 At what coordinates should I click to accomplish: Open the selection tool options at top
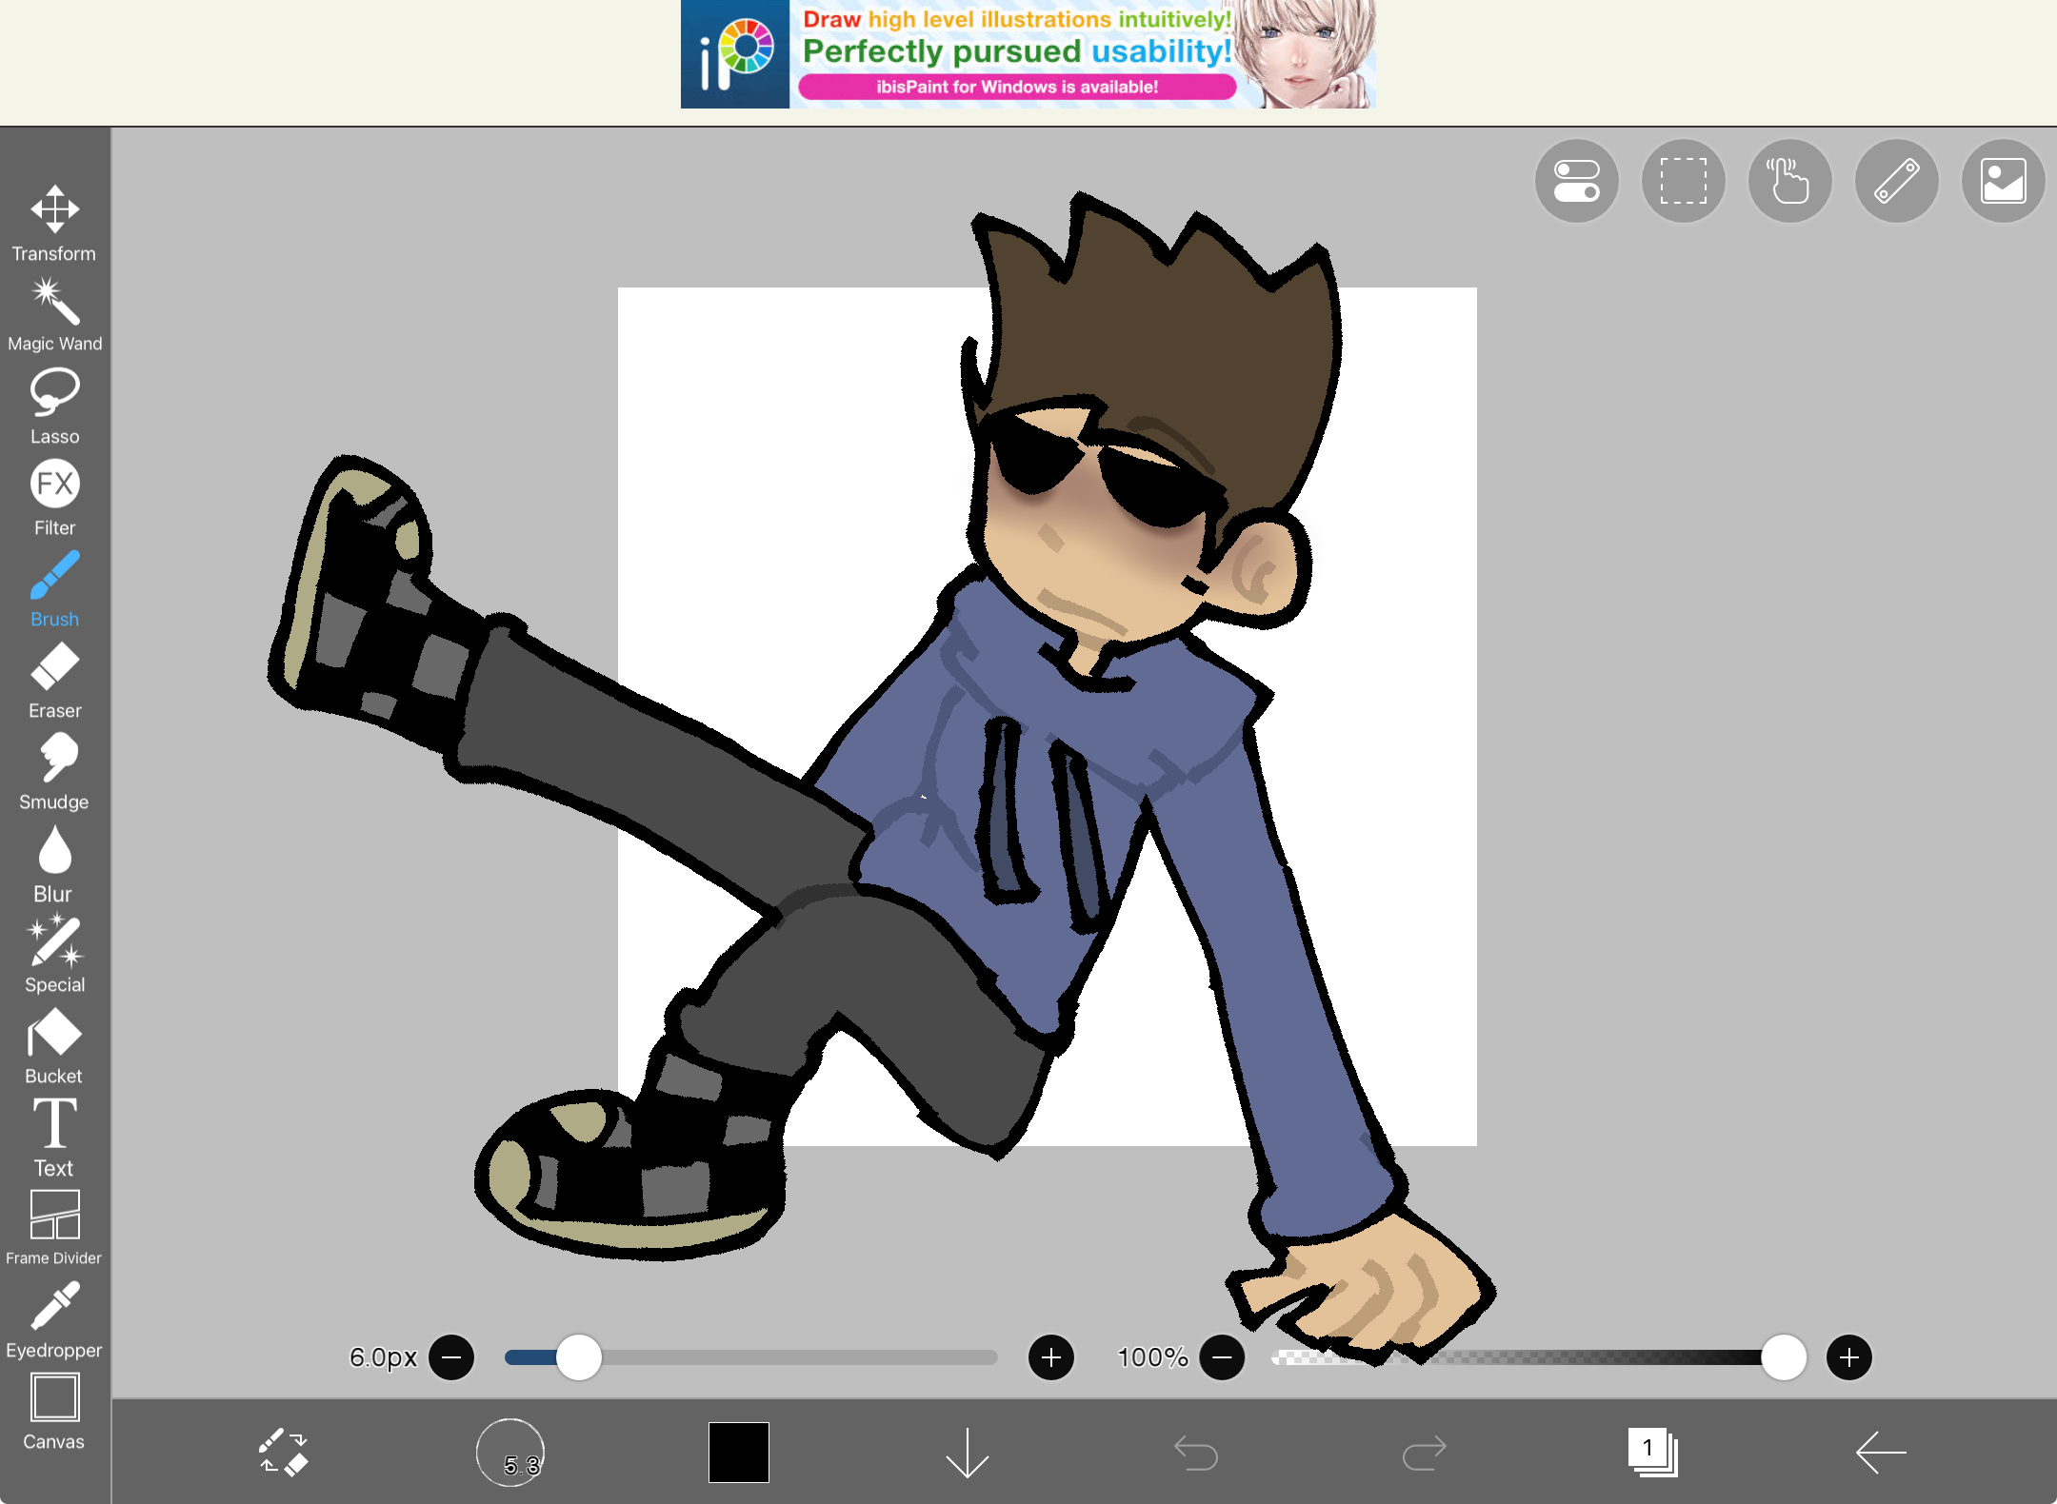pos(1682,181)
